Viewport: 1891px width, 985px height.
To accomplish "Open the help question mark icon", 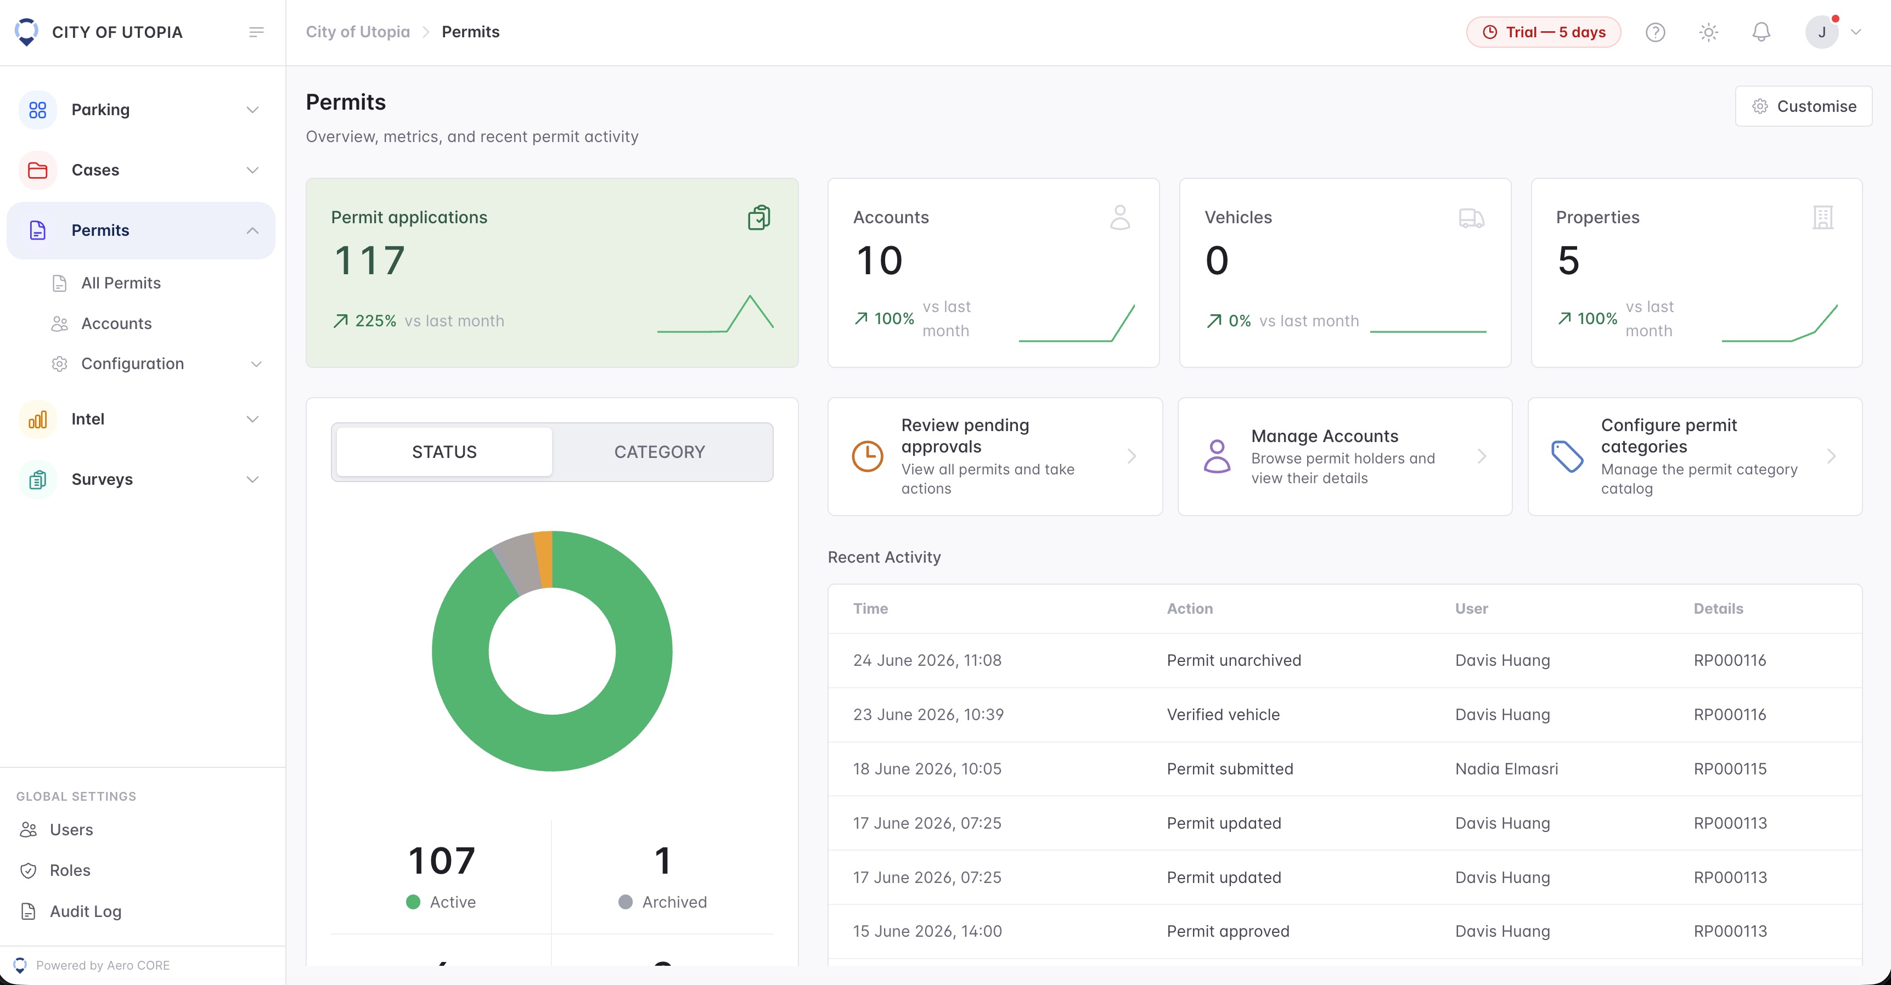I will 1656,32.
